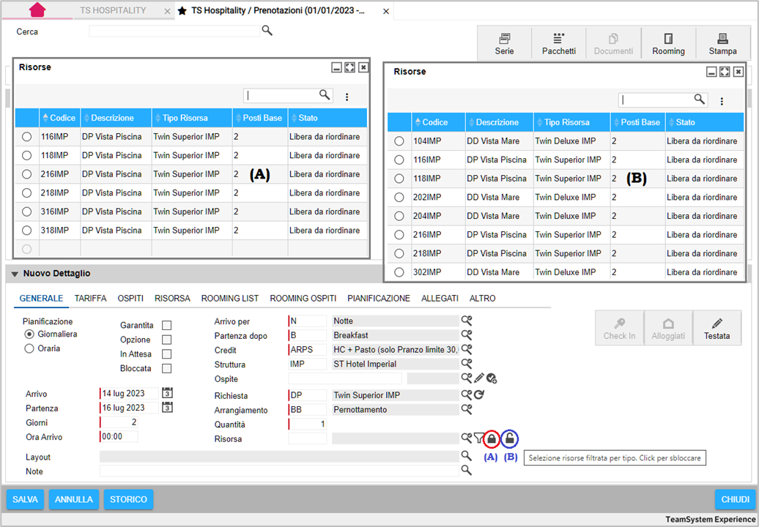Open lookup icon next to Pernottamento field

pyautogui.click(x=467, y=409)
